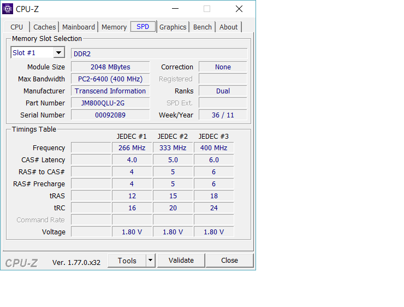Click the JEDEC #1 voltage 1.80 V
The width and height of the screenshot is (404, 307).
[132, 232]
